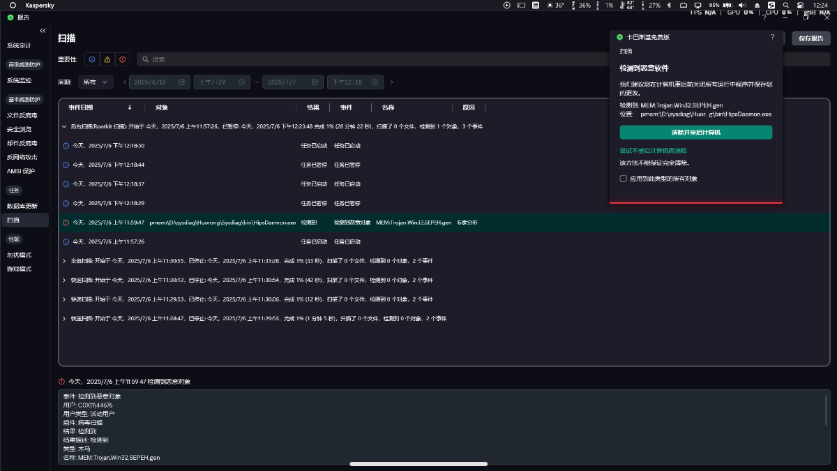The height and width of the screenshot is (471, 837).
Task: Select the MEM:Trojan.Win32.SEPEH.gen name cell in table
Action: pyautogui.click(x=414, y=223)
